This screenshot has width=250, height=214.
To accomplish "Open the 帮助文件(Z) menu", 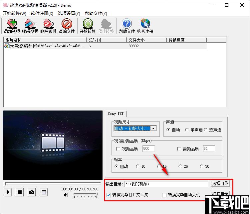I will [x=96, y=13].
